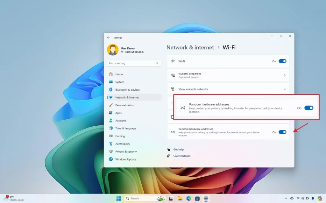Open the Windows Start menu
This screenshot has width=326, height=203.
pyautogui.click(x=118, y=199)
